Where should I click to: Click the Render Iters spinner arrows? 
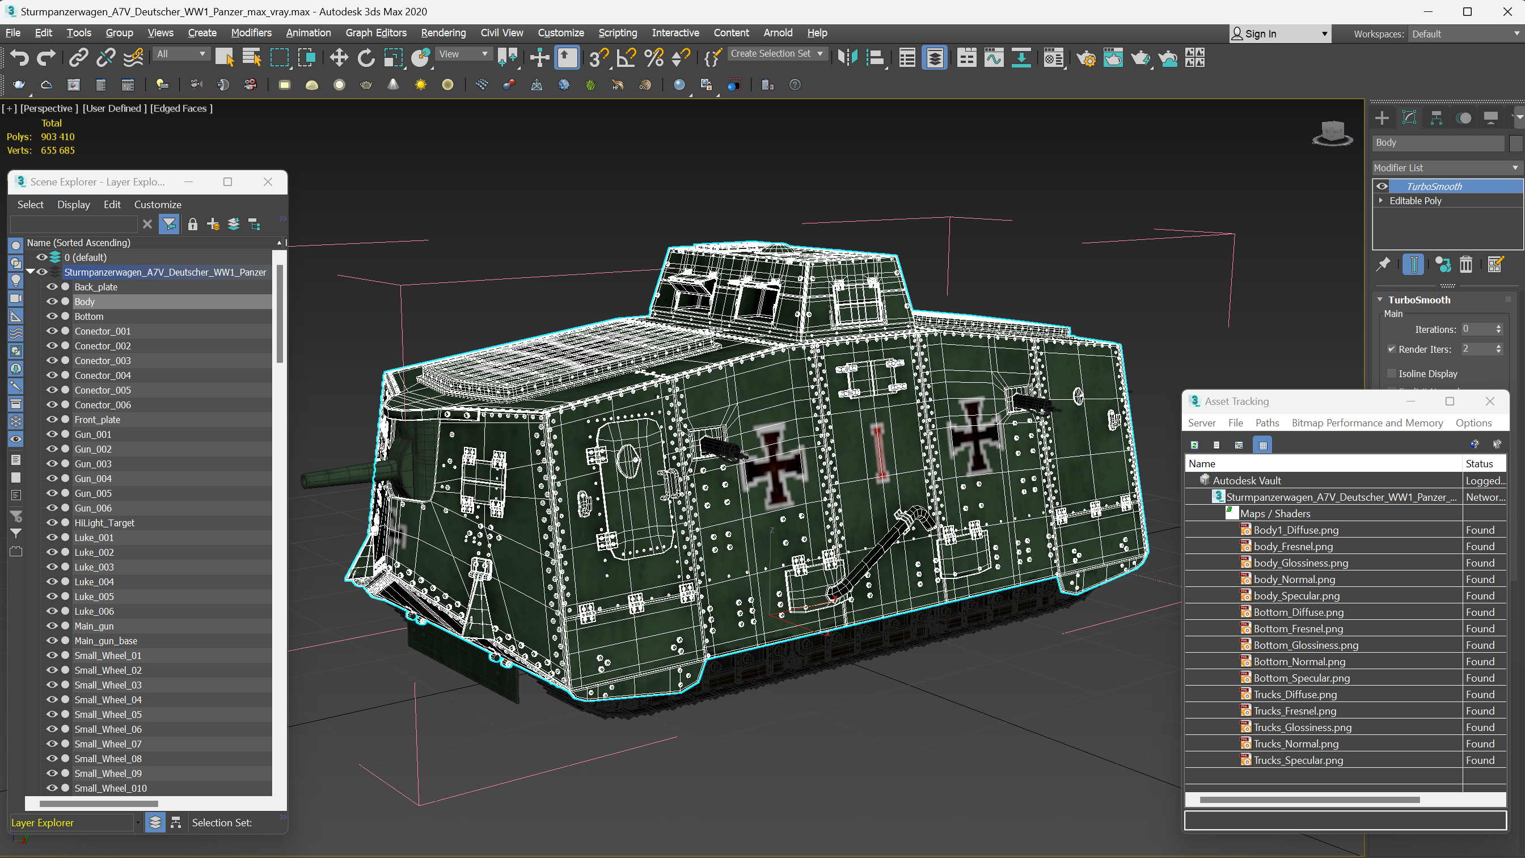coord(1498,349)
